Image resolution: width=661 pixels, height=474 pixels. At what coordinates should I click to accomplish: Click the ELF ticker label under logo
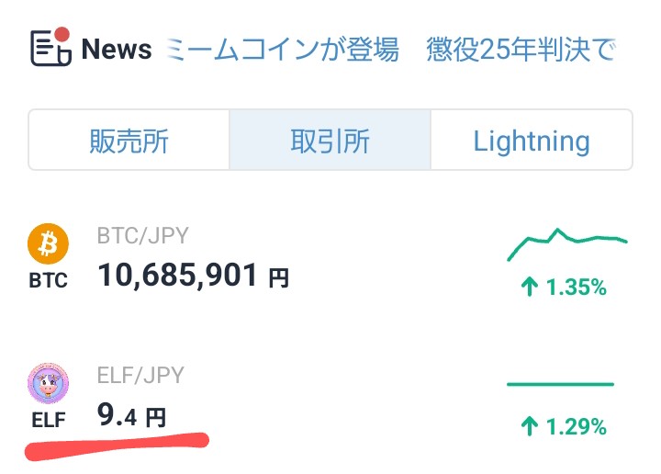(49, 420)
